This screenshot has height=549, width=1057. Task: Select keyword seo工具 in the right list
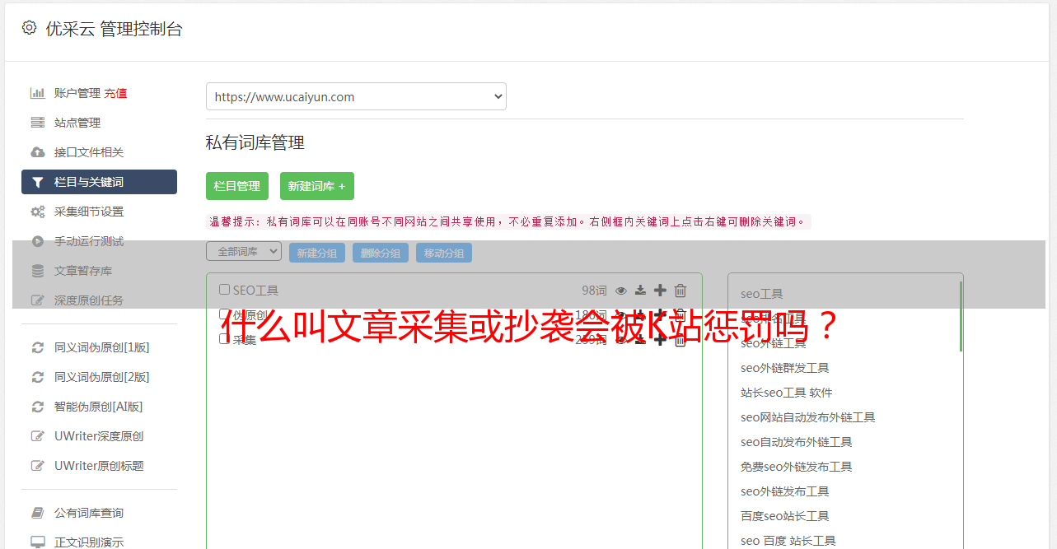(762, 294)
